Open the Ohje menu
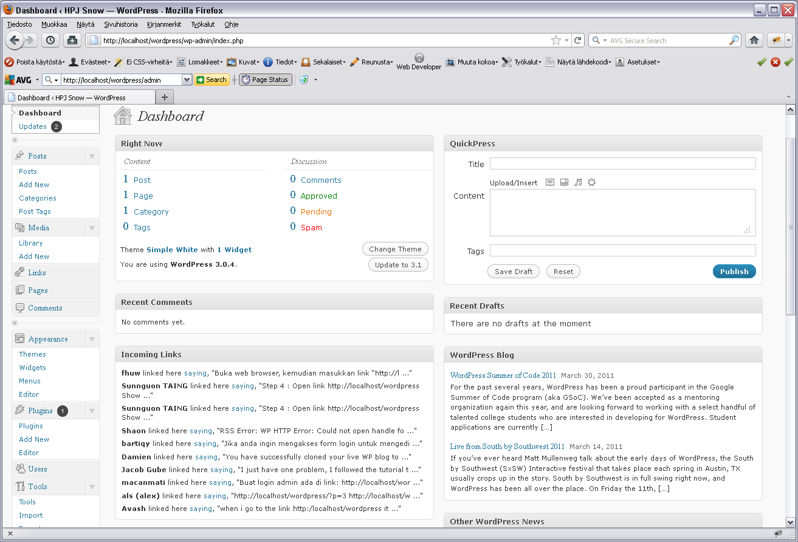 pyautogui.click(x=231, y=24)
